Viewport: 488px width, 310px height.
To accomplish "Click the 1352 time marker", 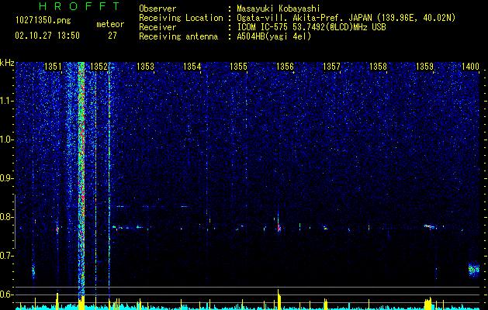I will [99, 67].
